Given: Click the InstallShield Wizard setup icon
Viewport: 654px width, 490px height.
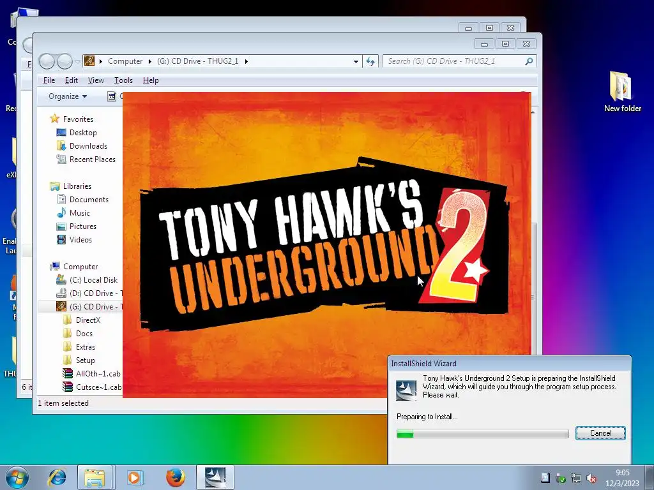Looking at the screenshot, I should (406, 390).
